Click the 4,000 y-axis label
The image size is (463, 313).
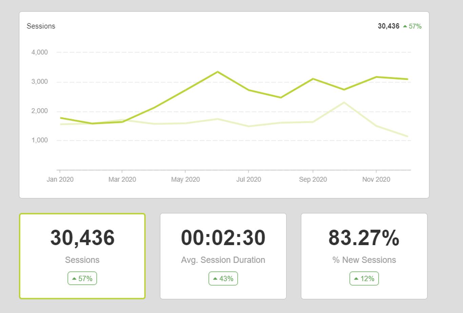(x=40, y=52)
